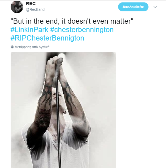The height and width of the screenshot is (168, 166).
Task: Click the REC band profile avatar
Action: 17,7
